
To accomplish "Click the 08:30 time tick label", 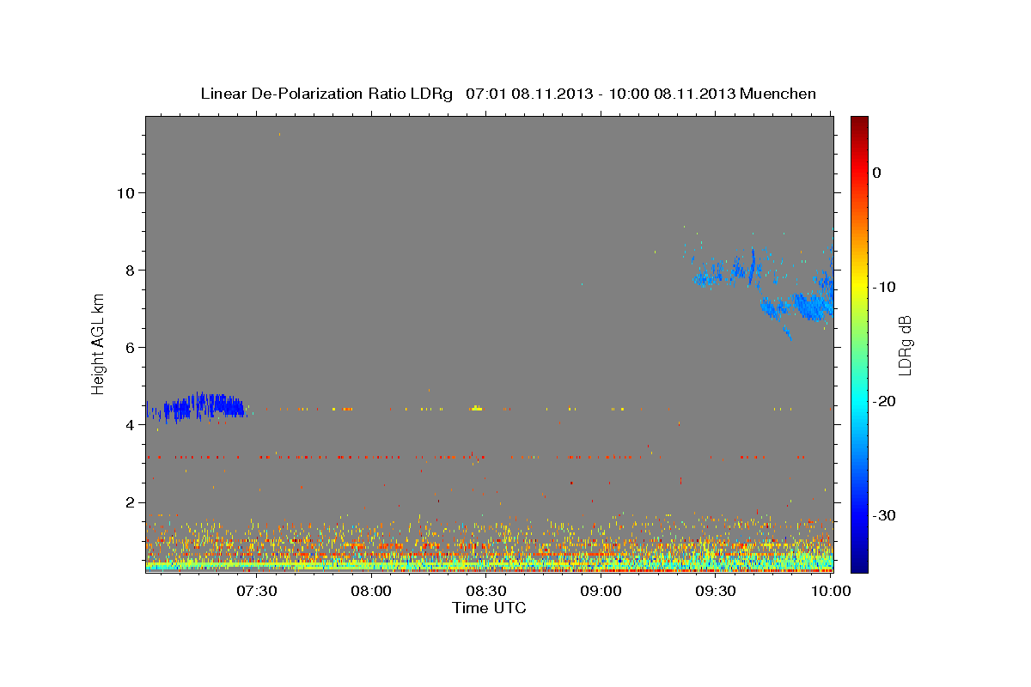I will (487, 592).
